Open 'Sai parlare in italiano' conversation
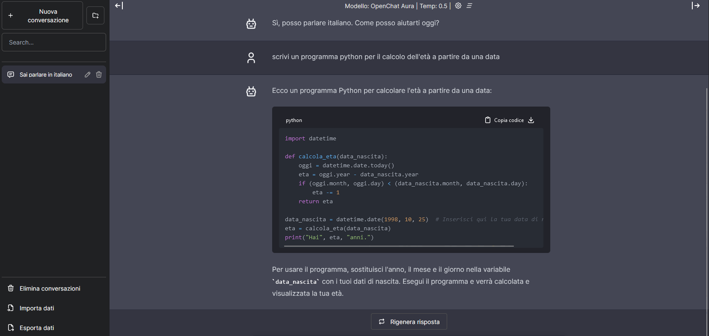709x336 pixels. 46,74
